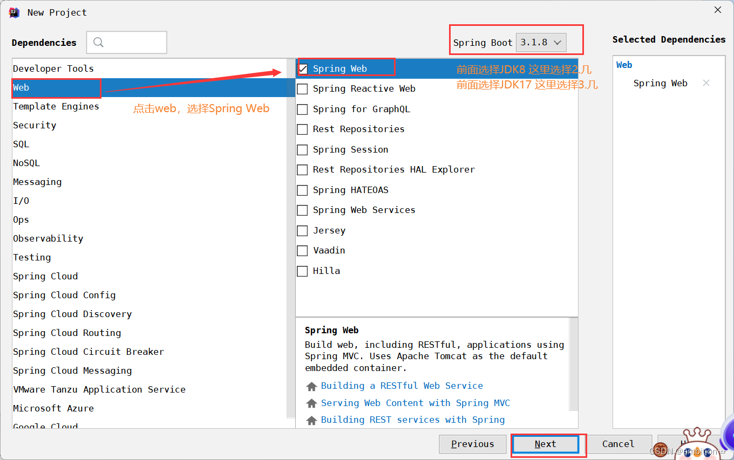This screenshot has height=460, width=734.
Task: Enable Spring Reactive Web dependency
Action: (x=303, y=88)
